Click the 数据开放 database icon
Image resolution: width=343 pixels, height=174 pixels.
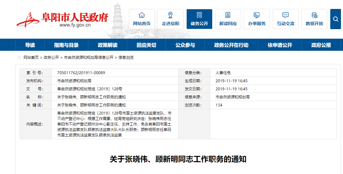click(x=314, y=16)
